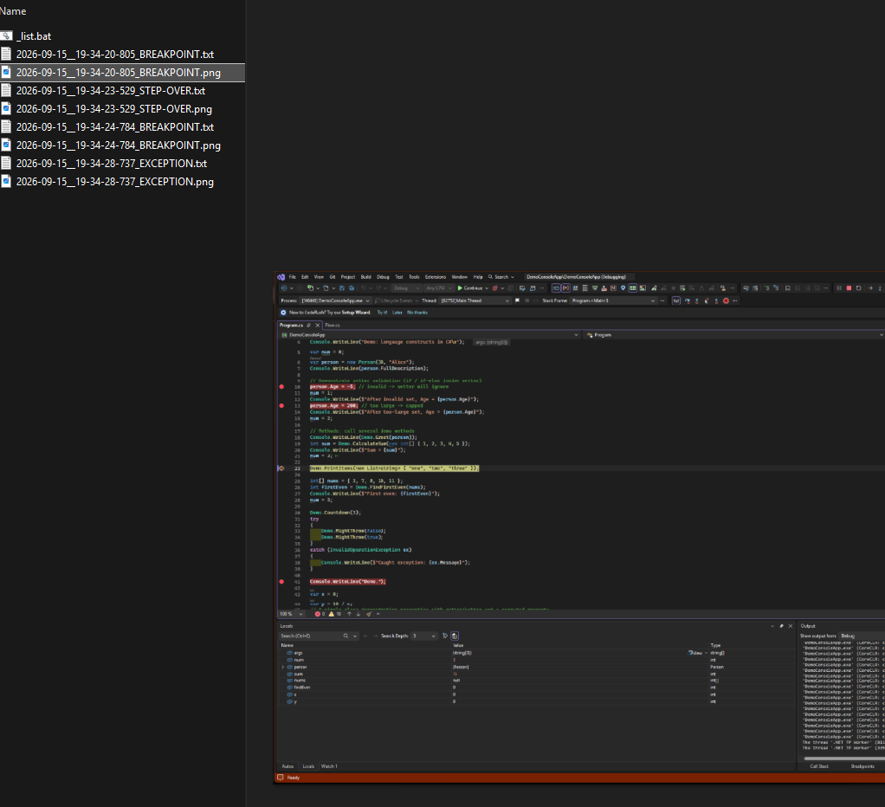The image size is (885, 807).
Task: Open the Extensions menu in Visual Studio
Action: pos(436,277)
